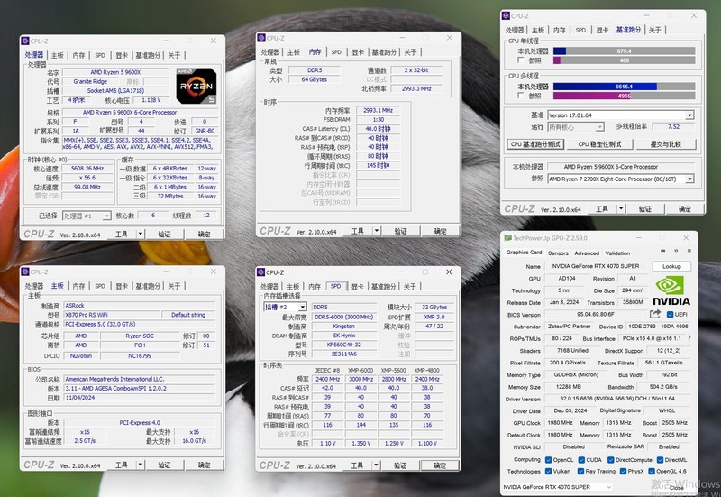
Task: Expand 工具 arrow in SPD window
Action: (376, 465)
